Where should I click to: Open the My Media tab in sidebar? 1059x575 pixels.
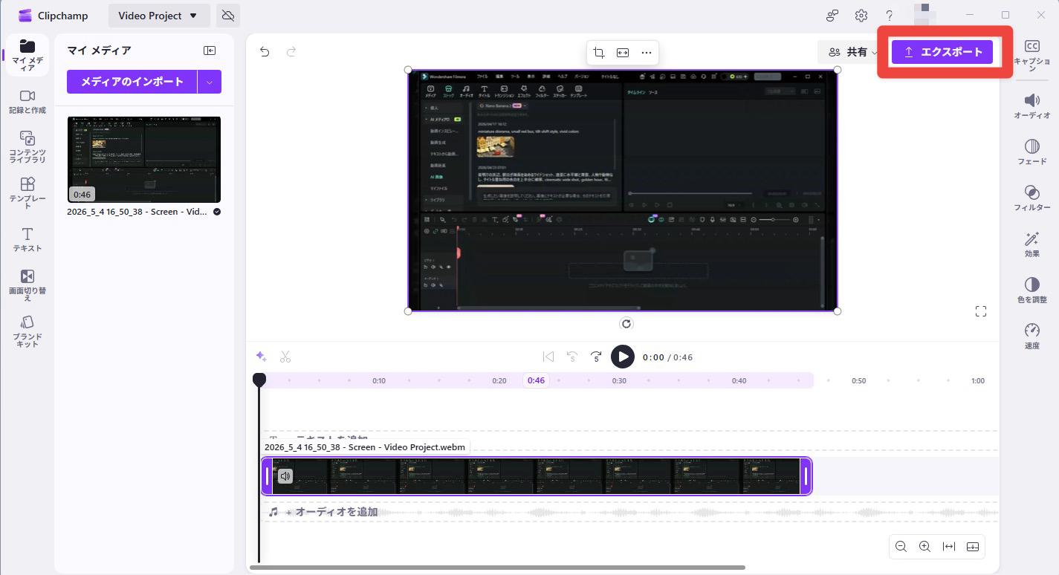pos(27,55)
